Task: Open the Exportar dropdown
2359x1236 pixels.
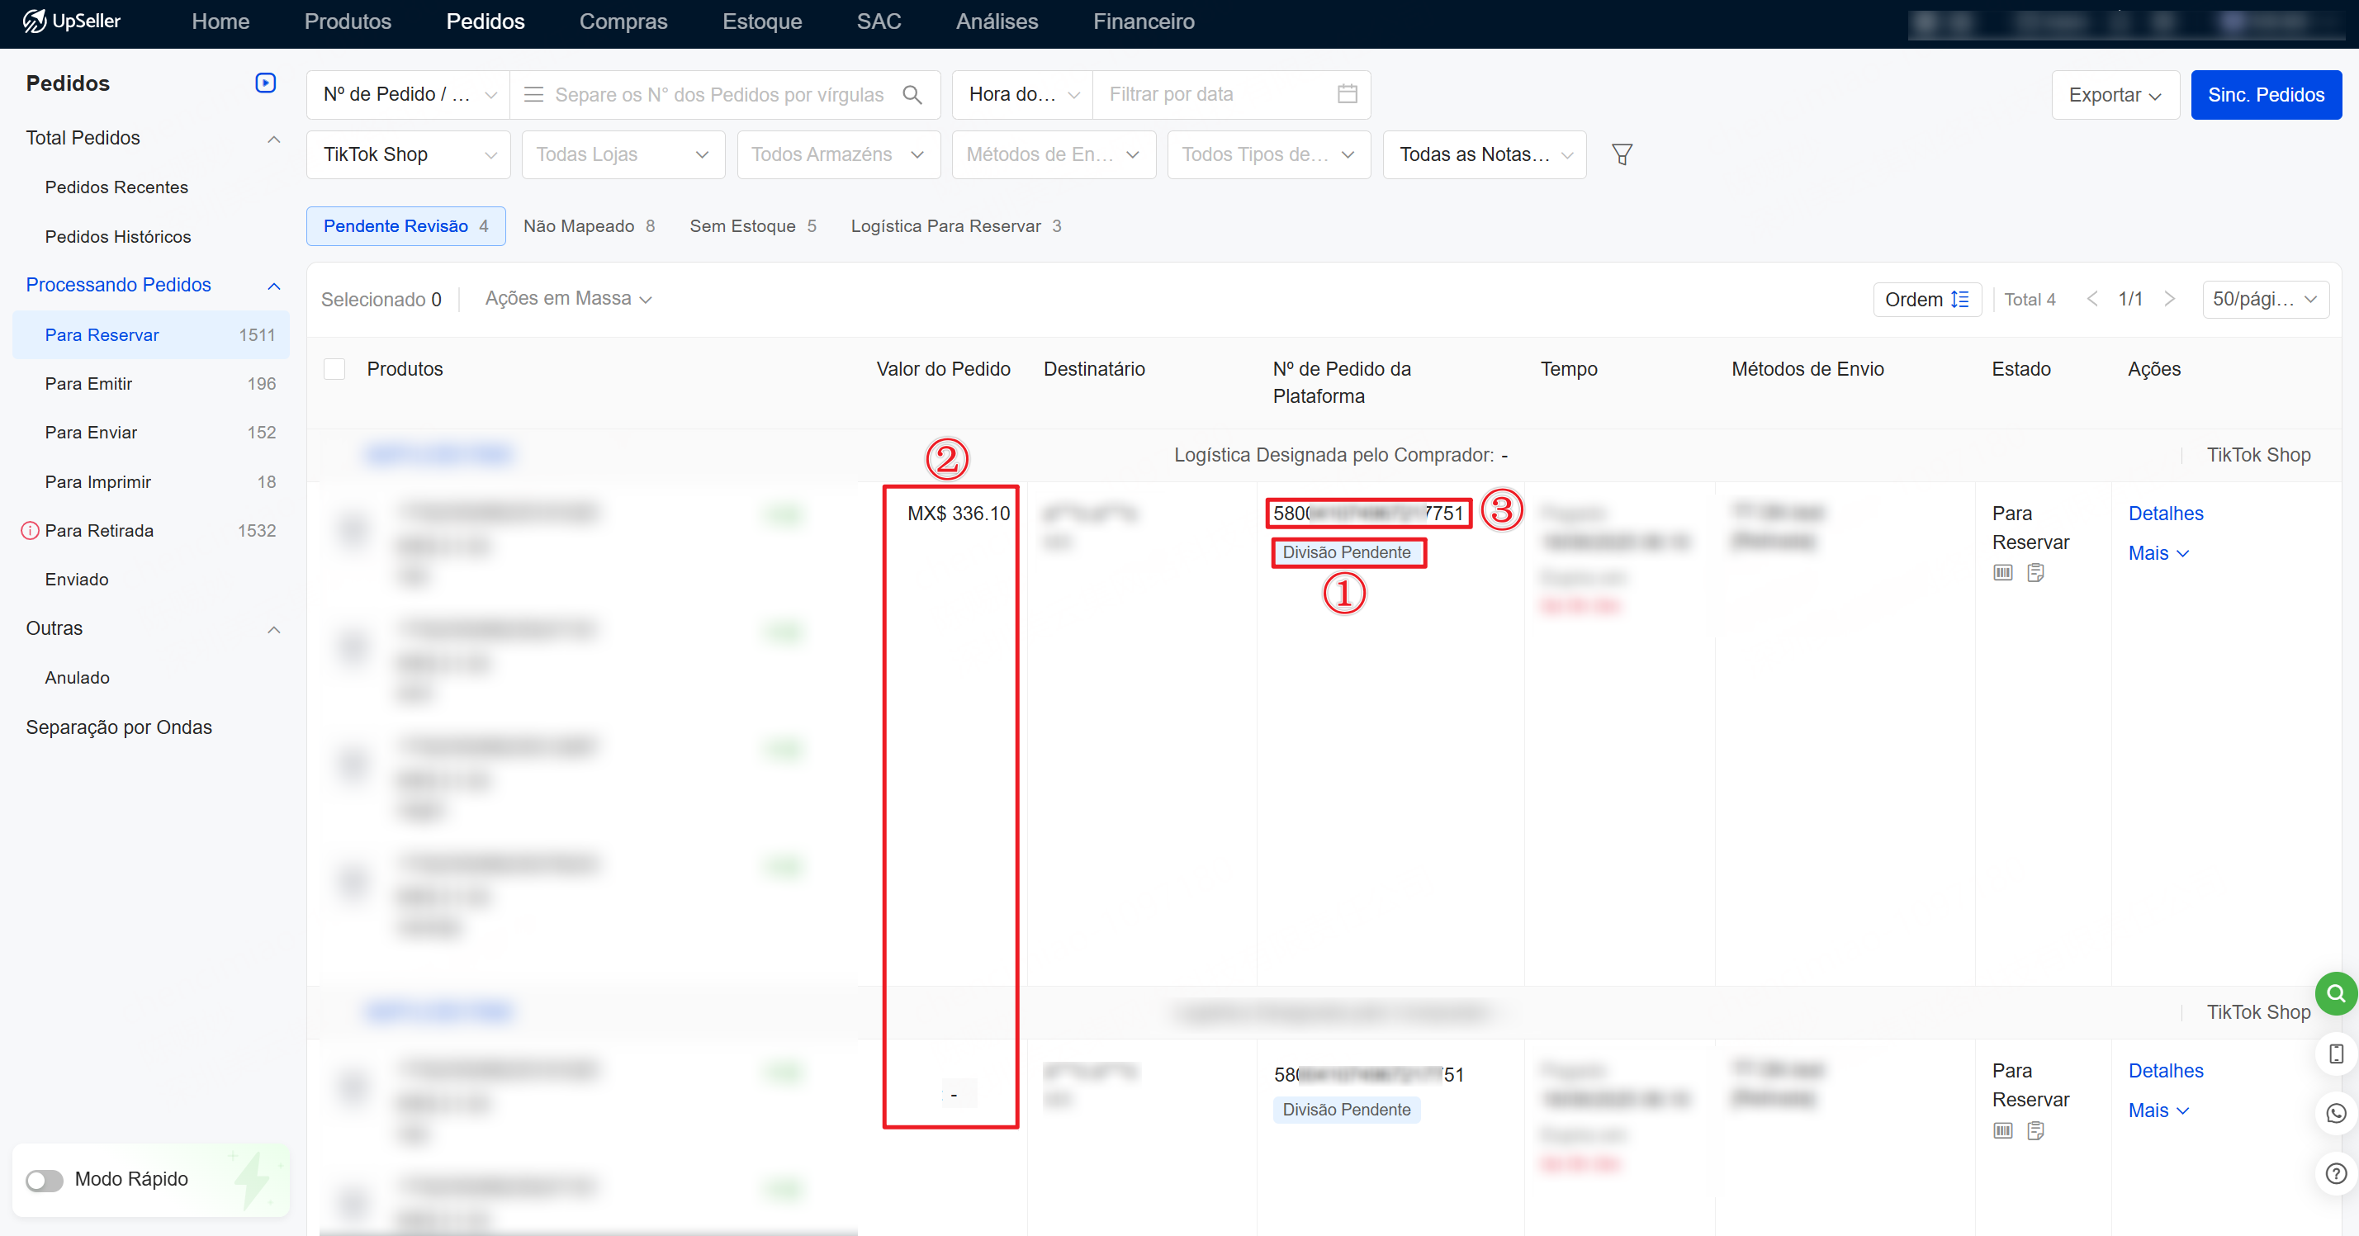Action: click(2115, 95)
